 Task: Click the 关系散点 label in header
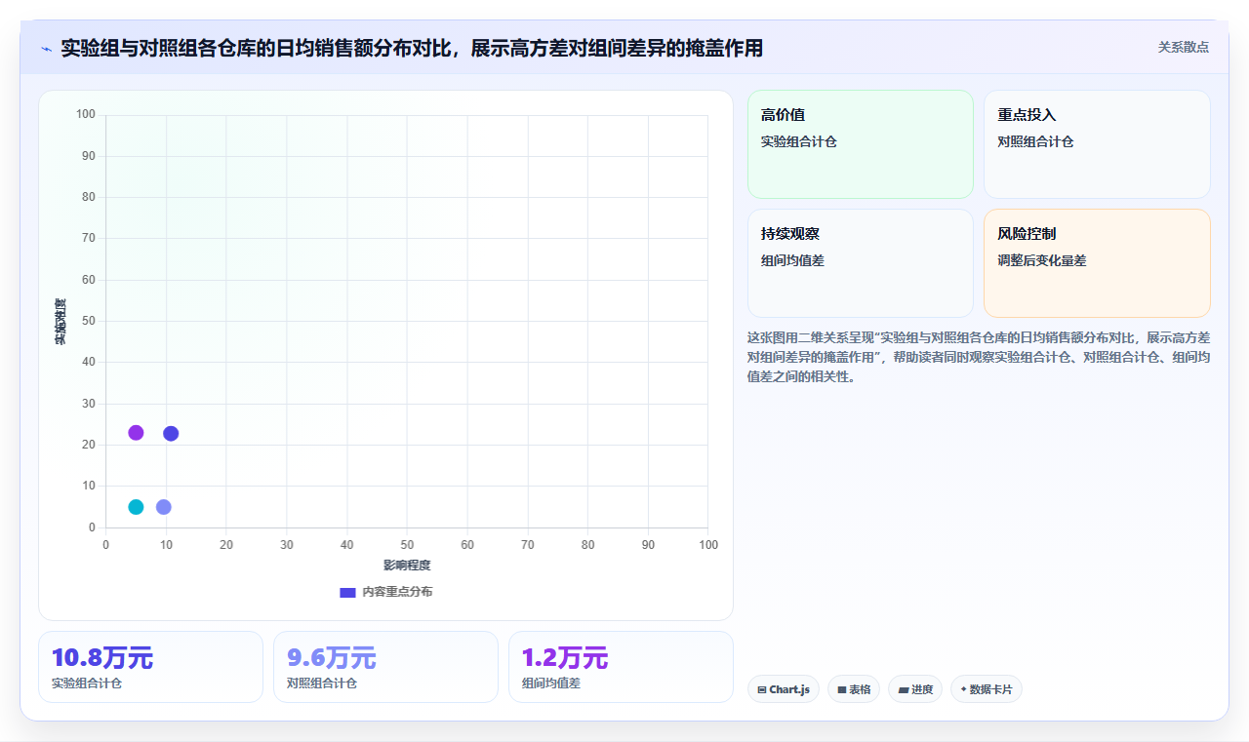coord(1184,47)
